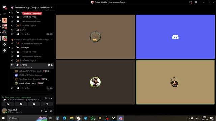Open Nikita_Bodry account avatar at bottom panel
Image resolution: width=216 pixels, height=121 pixels.
click(4, 111)
